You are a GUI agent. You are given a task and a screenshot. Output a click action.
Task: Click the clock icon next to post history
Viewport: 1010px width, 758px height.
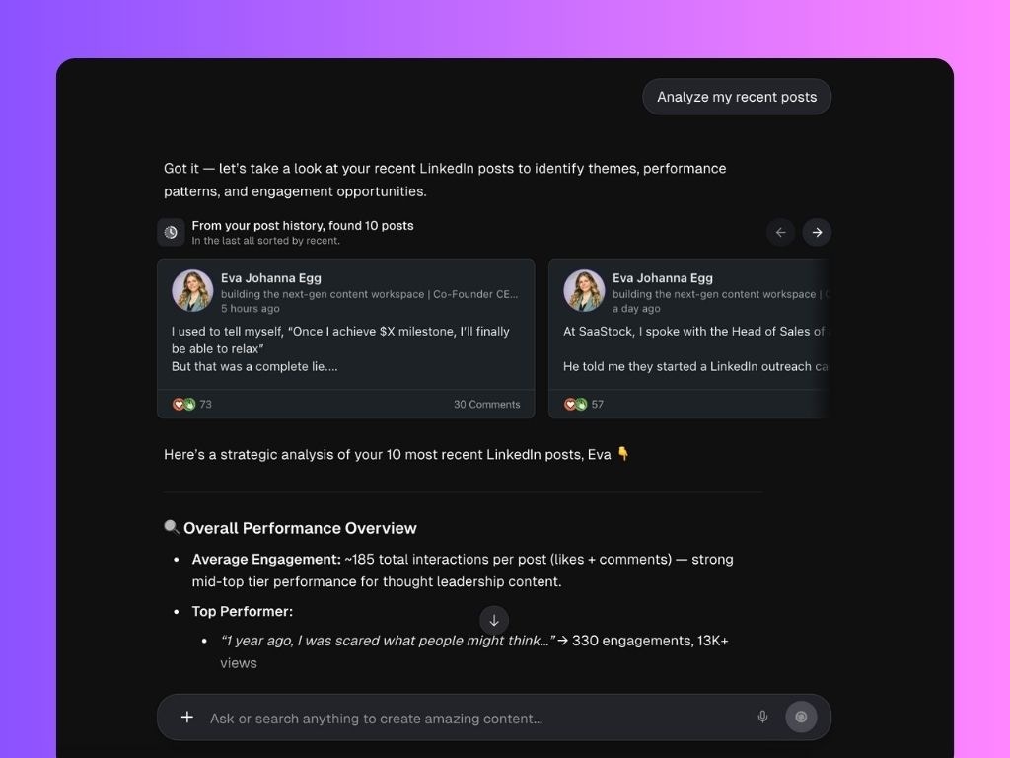171,232
